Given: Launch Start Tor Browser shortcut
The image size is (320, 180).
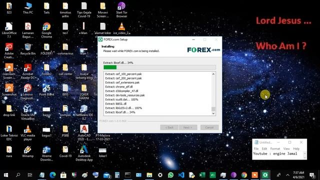Looking at the screenshot, I should coord(121,10).
